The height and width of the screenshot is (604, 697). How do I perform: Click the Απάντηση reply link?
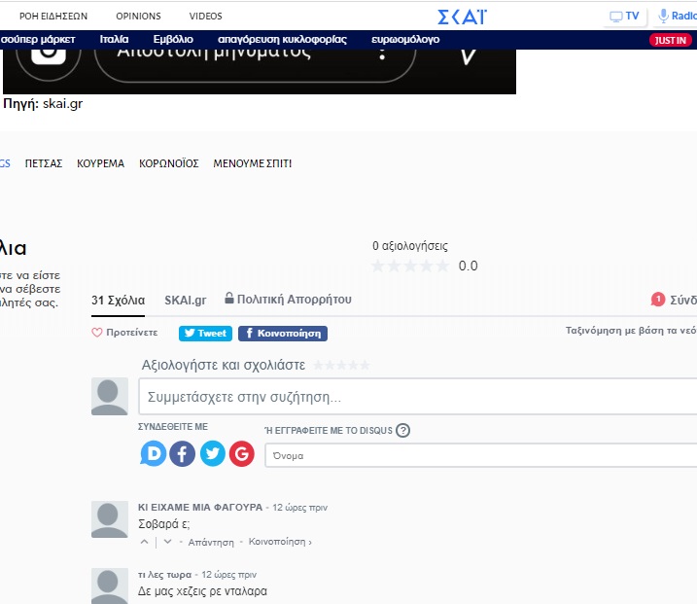click(211, 542)
